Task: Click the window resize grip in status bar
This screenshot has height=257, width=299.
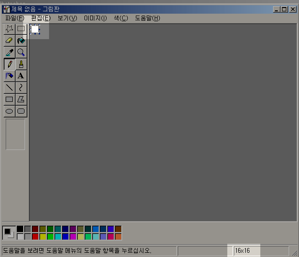Action: (295, 253)
